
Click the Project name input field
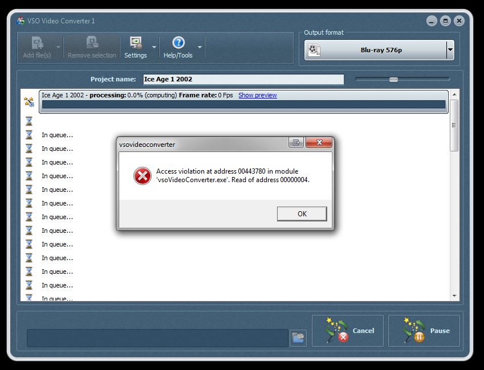(x=243, y=79)
